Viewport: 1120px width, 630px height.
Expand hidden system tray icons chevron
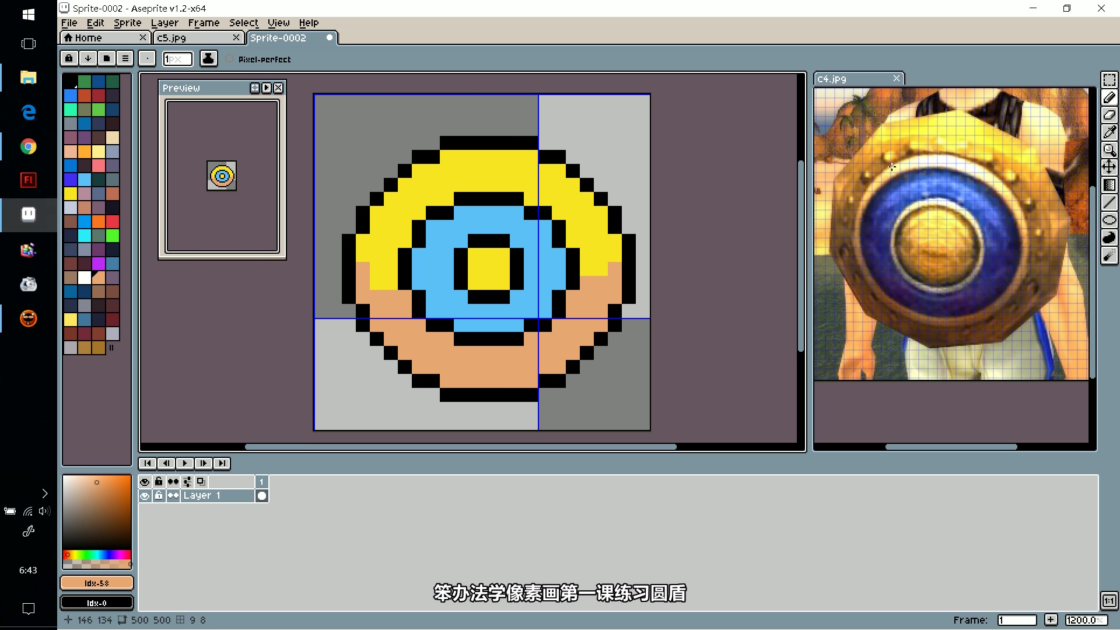pyautogui.click(x=45, y=494)
